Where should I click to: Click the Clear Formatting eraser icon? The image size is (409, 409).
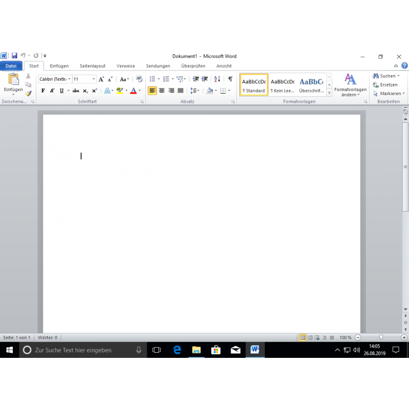tap(139, 79)
